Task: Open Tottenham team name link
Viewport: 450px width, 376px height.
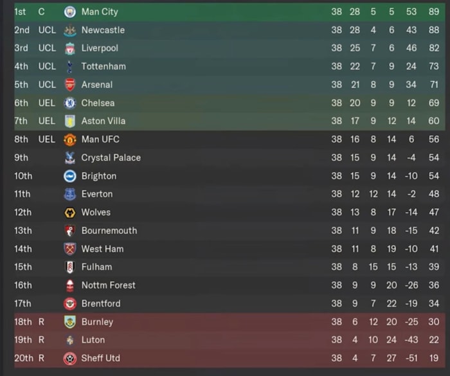Action: pos(104,66)
